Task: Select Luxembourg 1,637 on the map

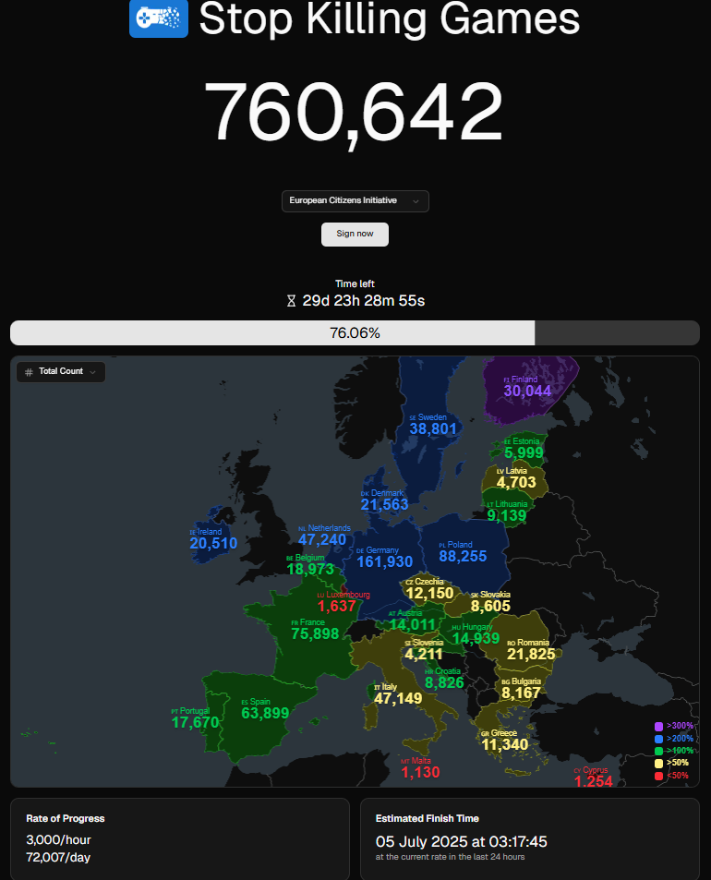Action: click(343, 601)
